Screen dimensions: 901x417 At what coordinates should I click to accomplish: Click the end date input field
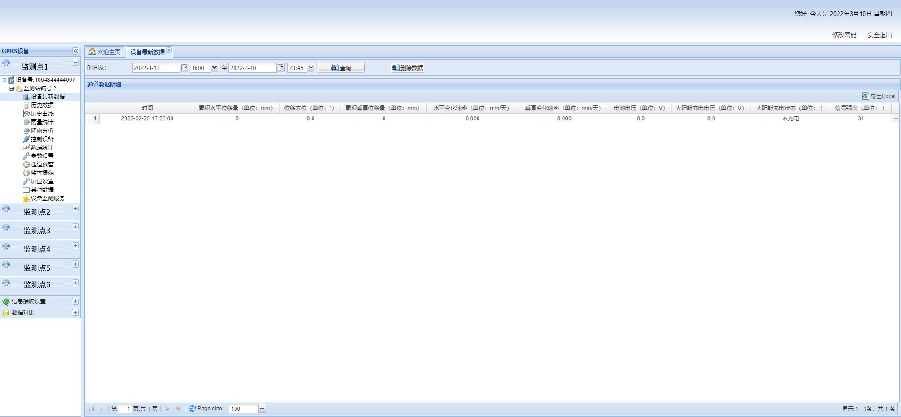pyautogui.click(x=252, y=68)
